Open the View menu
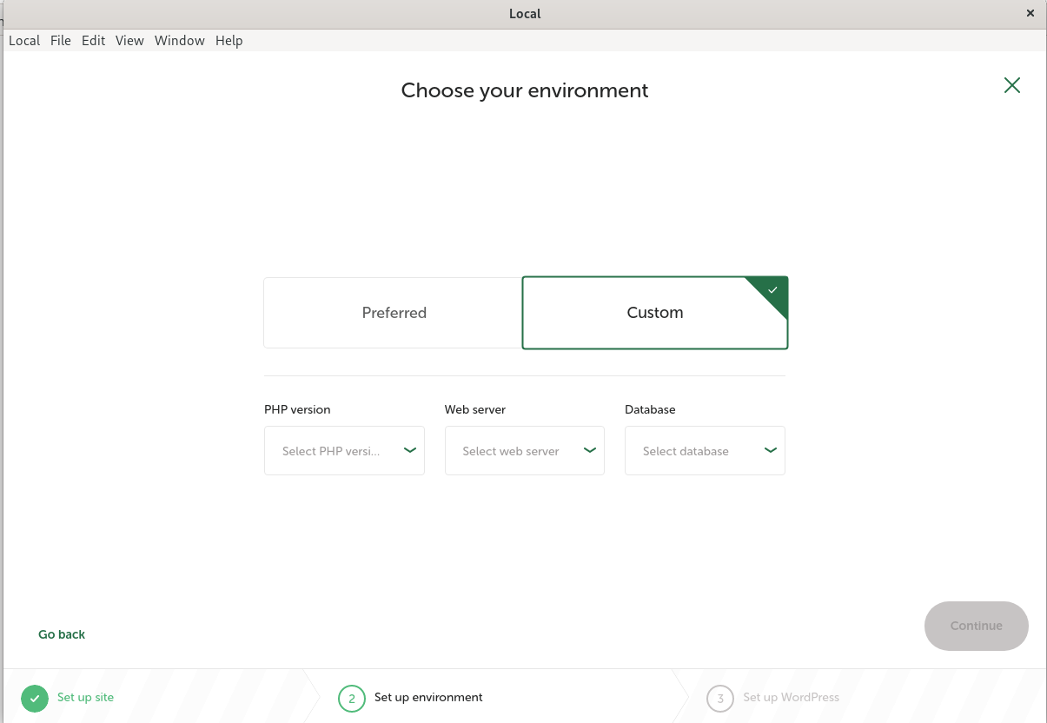This screenshot has height=723, width=1047. tap(129, 41)
